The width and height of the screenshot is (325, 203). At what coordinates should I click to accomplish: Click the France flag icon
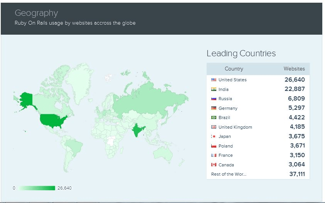click(214, 155)
